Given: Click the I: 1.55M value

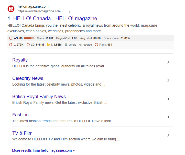Looking at the screenshot, I should point(56,45).
